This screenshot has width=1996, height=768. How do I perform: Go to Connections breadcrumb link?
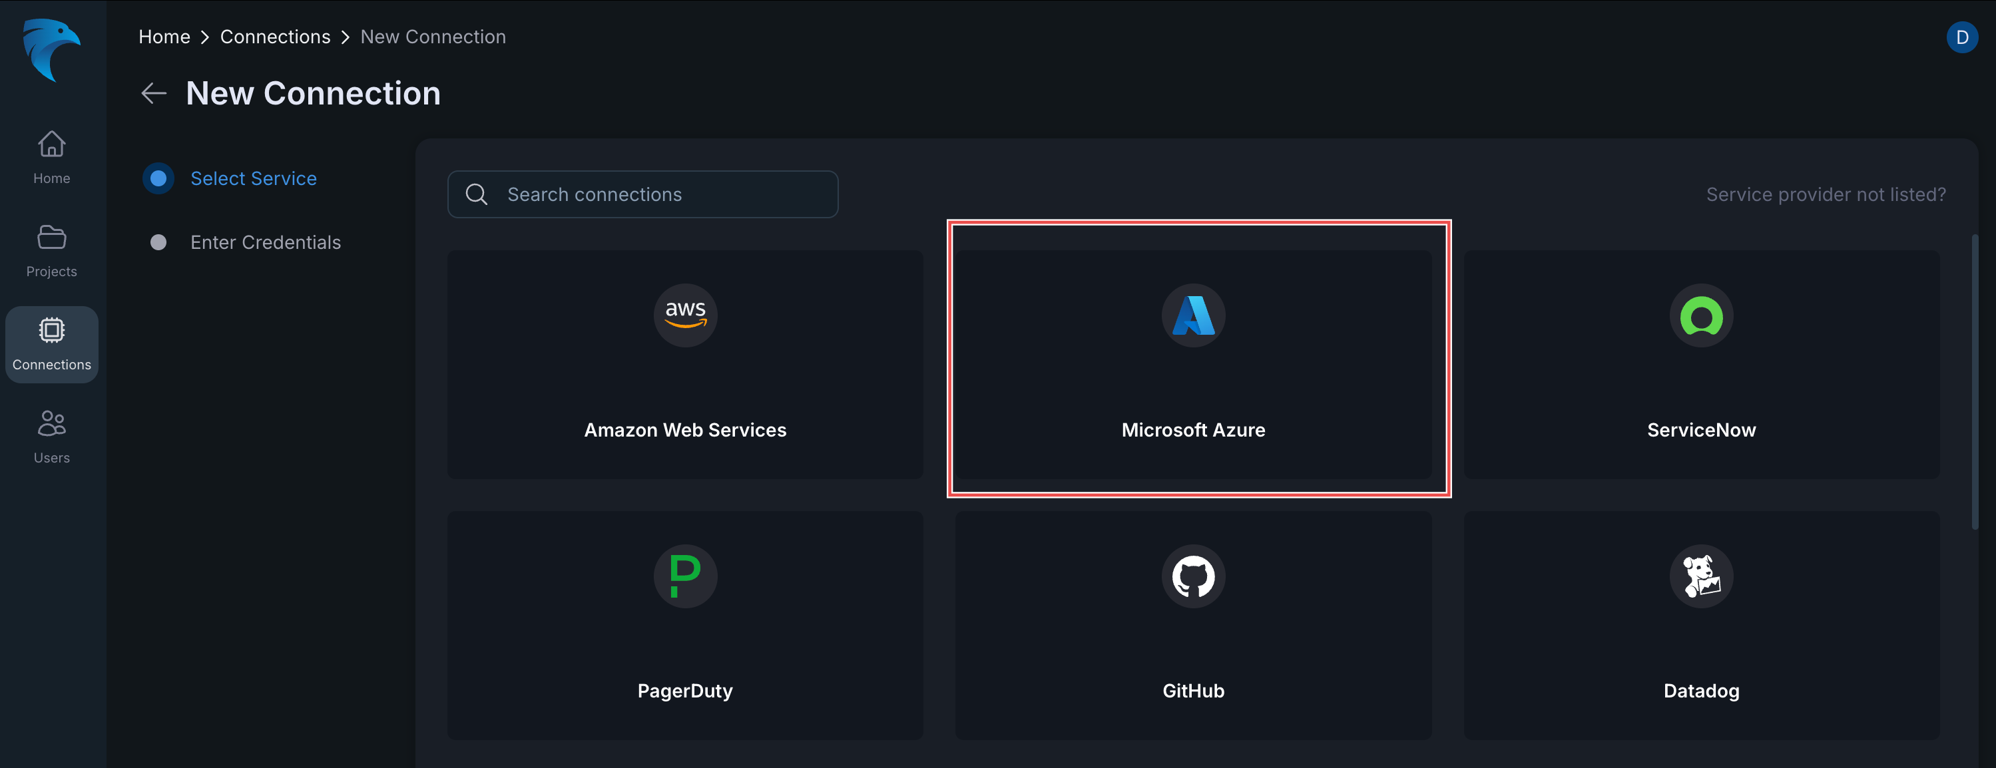click(x=275, y=37)
